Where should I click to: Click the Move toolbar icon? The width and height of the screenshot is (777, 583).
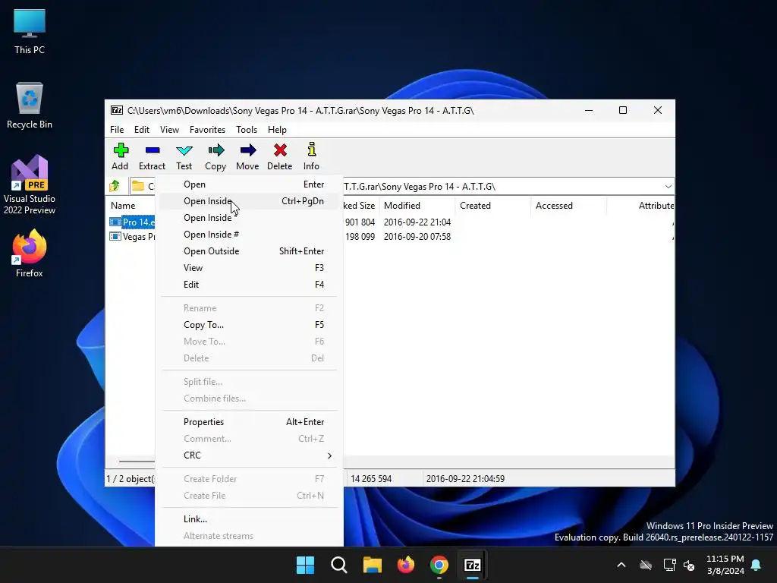[247, 156]
